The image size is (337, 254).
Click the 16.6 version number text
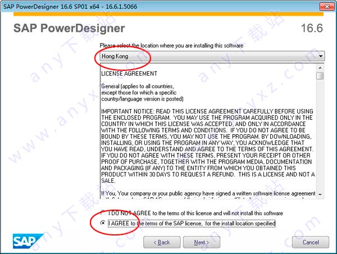(312, 28)
